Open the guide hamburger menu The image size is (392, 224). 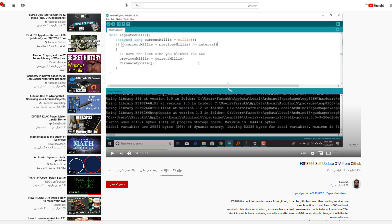click(391, 5)
